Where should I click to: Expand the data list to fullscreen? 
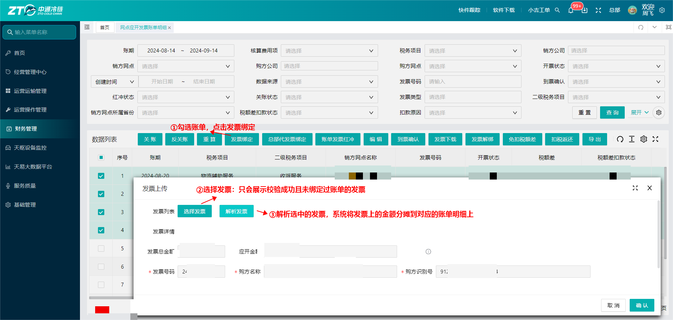[655, 139]
